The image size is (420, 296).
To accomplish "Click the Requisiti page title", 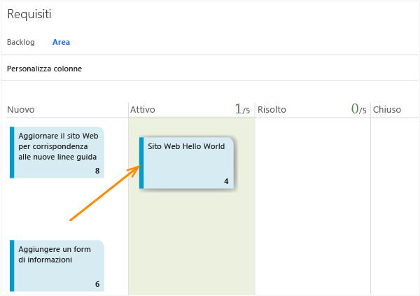I will coord(29,14).
